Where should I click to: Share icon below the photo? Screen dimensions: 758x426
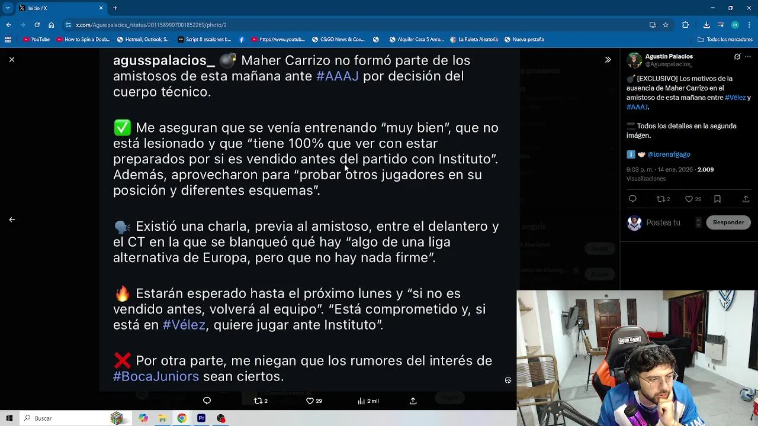click(x=413, y=401)
